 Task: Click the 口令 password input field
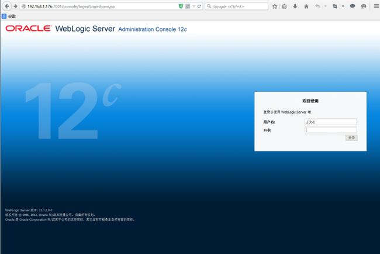[x=330, y=130]
